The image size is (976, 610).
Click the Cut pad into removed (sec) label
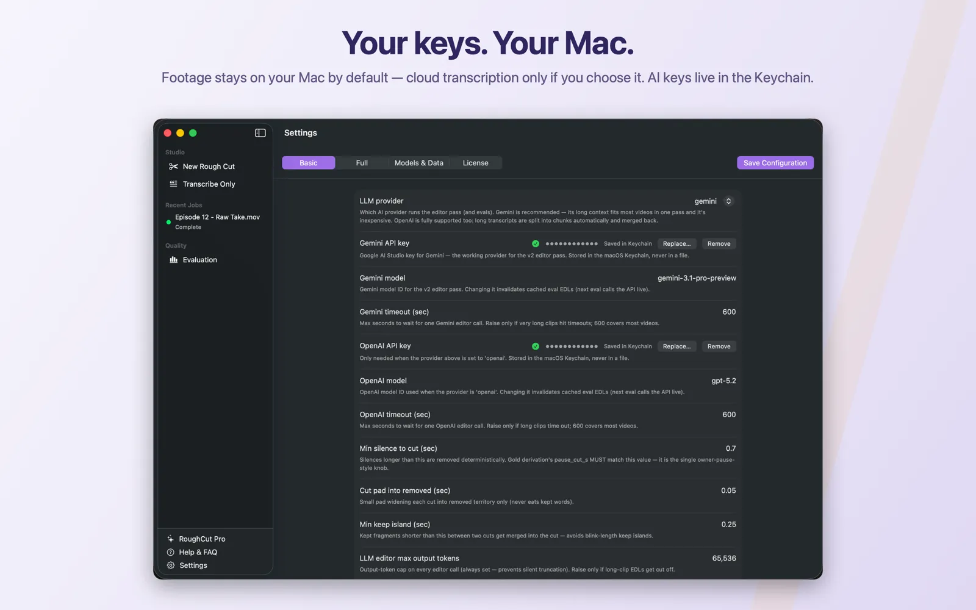[x=405, y=490]
